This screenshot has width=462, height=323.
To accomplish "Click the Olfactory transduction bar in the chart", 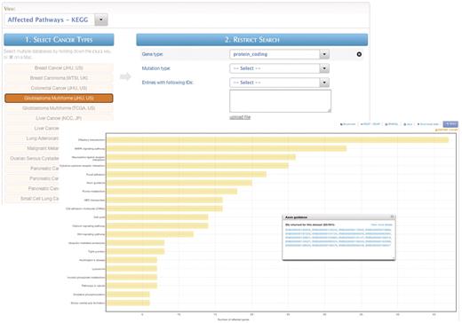I will coord(278,140).
